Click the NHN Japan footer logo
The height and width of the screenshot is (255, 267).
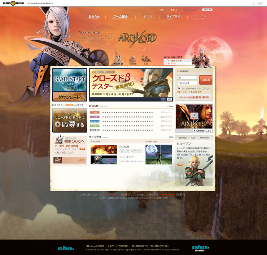(x=66, y=248)
